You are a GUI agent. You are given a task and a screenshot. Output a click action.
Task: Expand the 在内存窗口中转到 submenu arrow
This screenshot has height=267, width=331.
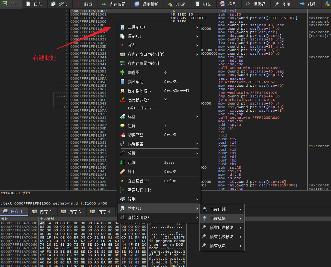(x=197, y=54)
